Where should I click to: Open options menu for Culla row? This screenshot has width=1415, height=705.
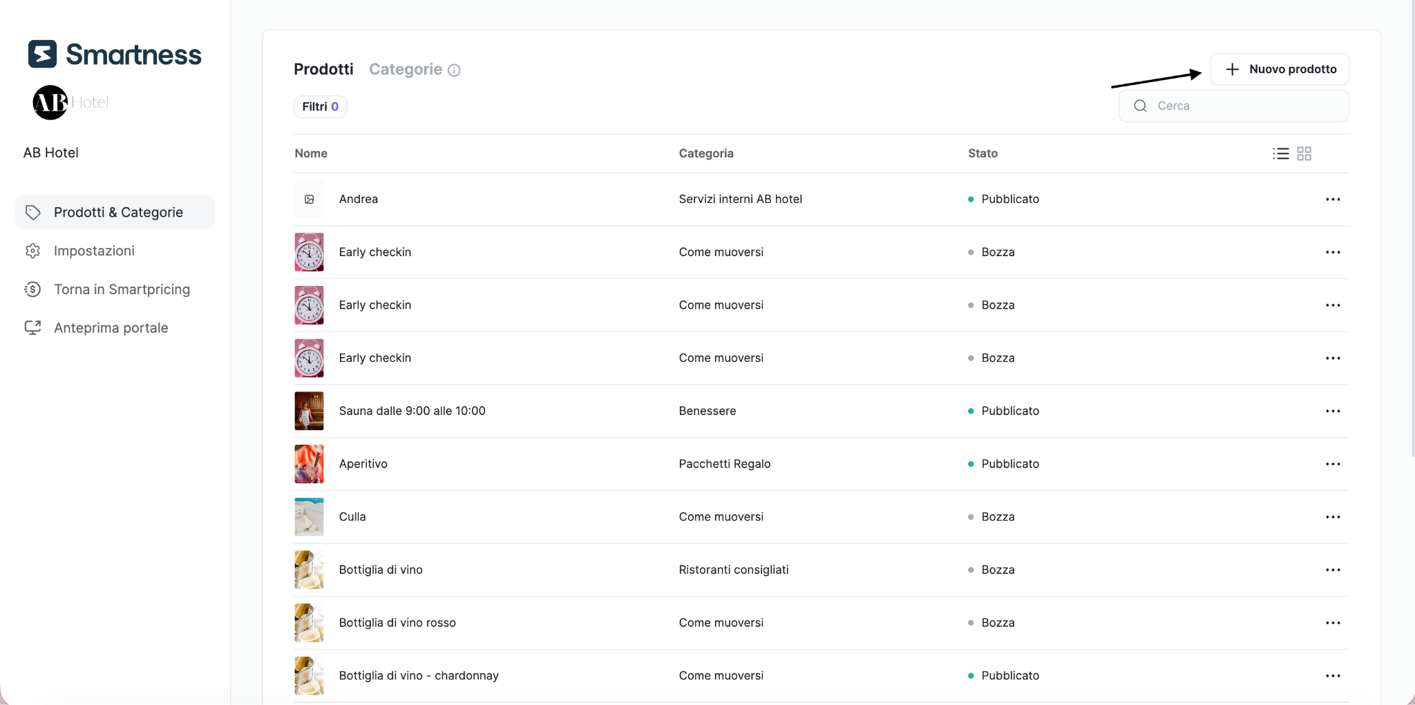click(1333, 516)
